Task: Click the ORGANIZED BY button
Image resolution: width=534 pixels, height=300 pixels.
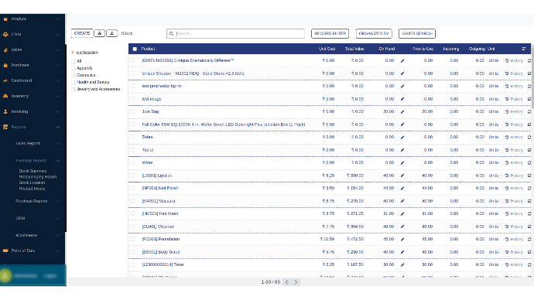Action: coord(374,34)
